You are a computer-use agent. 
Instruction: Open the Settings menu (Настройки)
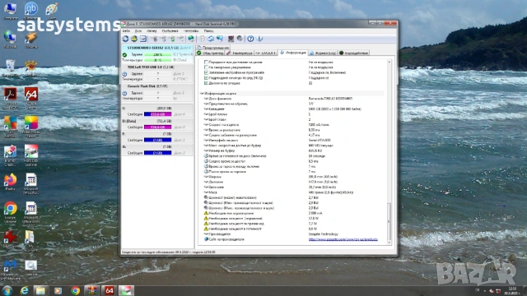coord(191,31)
